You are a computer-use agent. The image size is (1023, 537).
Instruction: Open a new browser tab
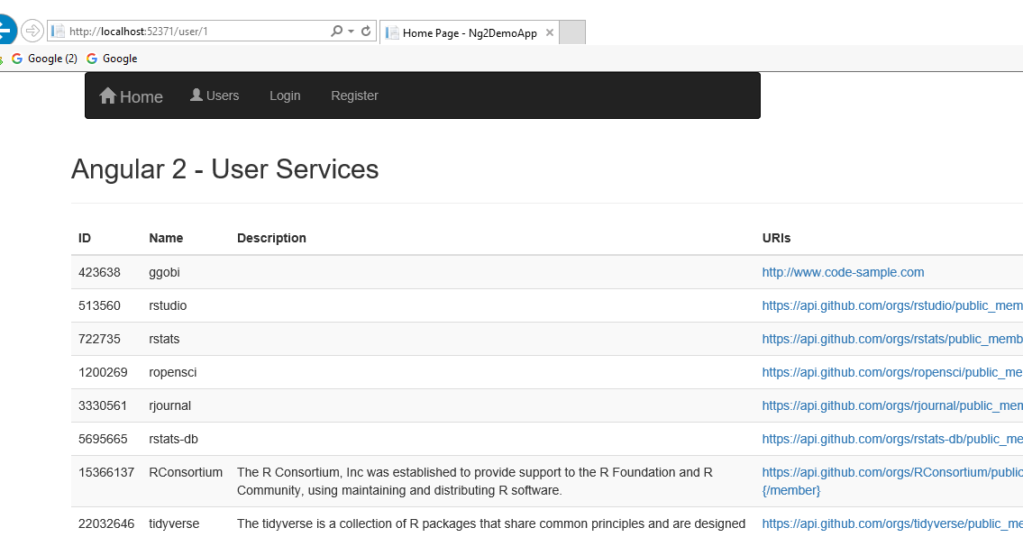[573, 32]
